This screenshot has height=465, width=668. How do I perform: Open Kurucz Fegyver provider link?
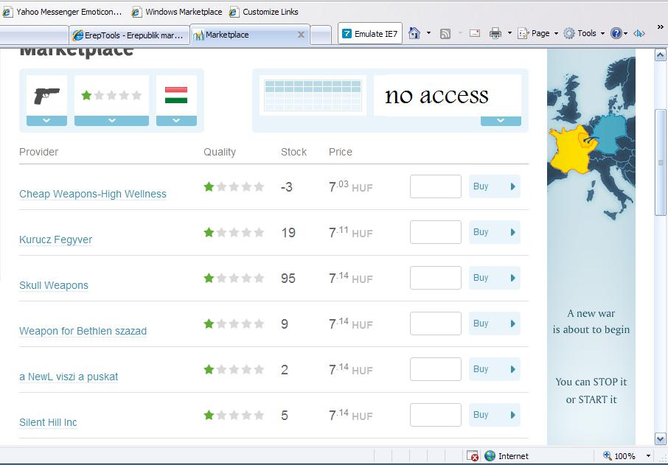(x=56, y=240)
